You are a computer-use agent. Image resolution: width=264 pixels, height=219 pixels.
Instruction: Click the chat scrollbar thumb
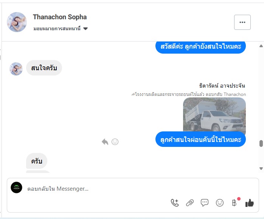click(x=261, y=143)
